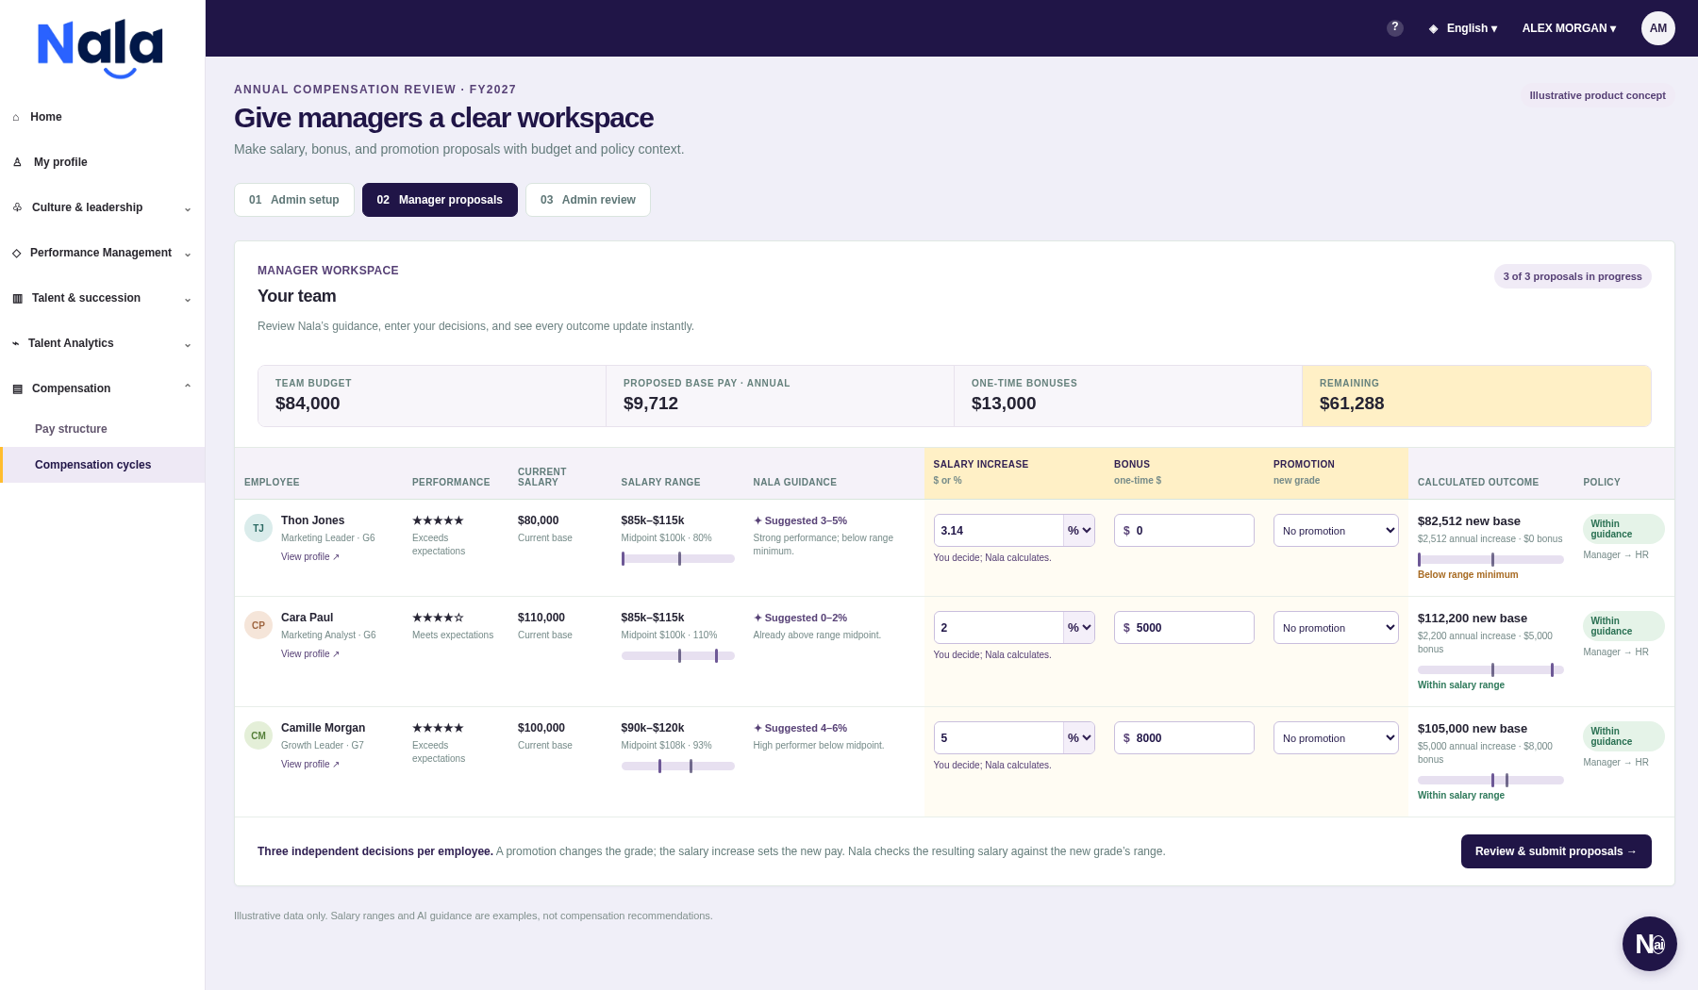Image resolution: width=1698 pixels, height=990 pixels.
Task: Change Thon Jones's % unit selector
Action: [1079, 531]
